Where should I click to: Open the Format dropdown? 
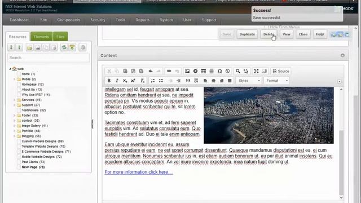[x=277, y=81]
